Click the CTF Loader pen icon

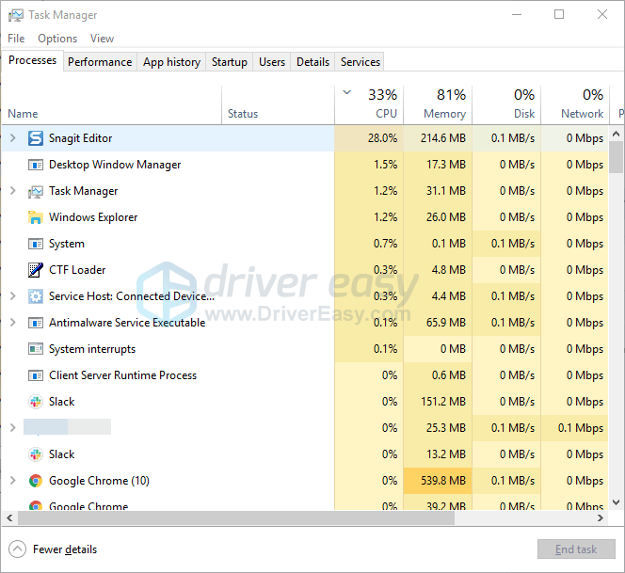pos(36,270)
